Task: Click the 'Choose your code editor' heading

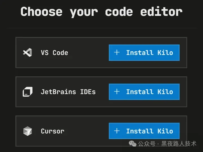Action: coord(101,12)
